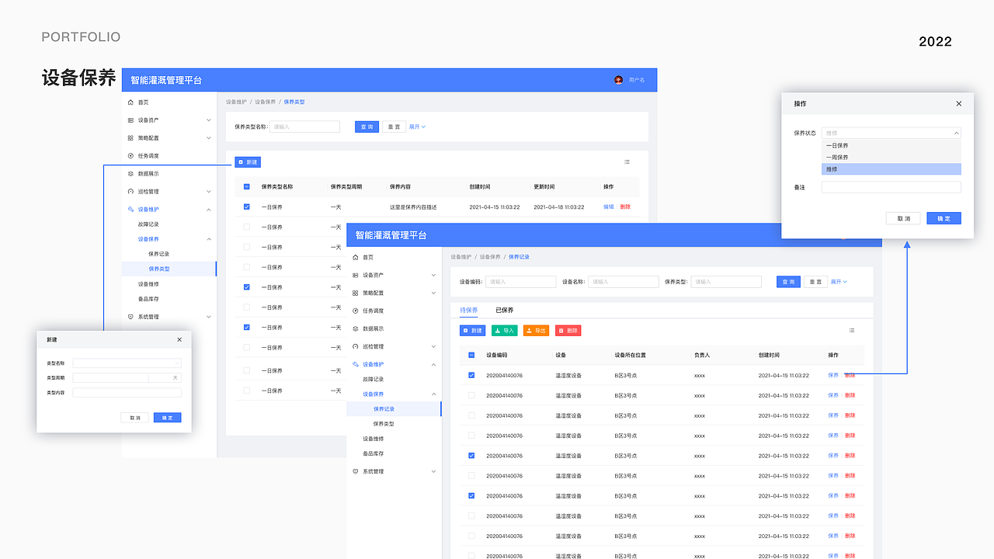Click 数据展示 icon in 保养记录 window sidebar

coord(356,328)
